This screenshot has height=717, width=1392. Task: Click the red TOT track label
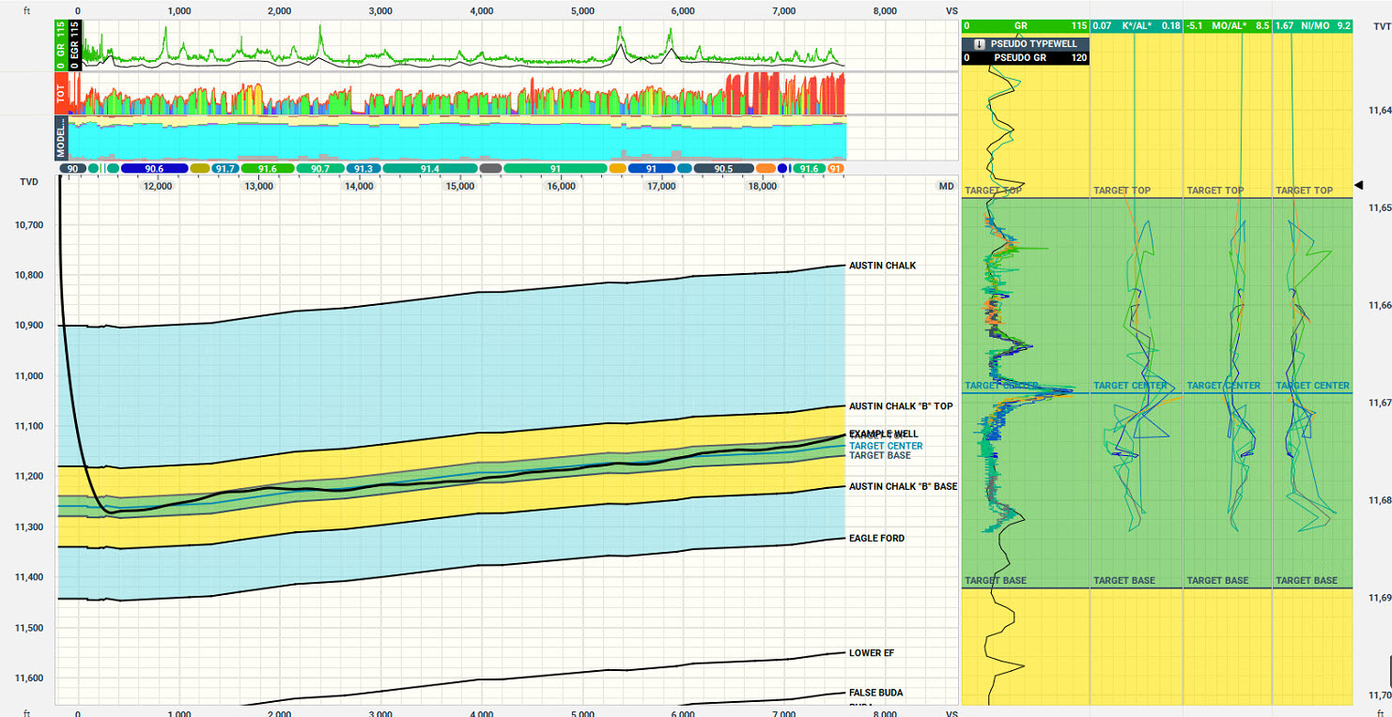click(61, 94)
